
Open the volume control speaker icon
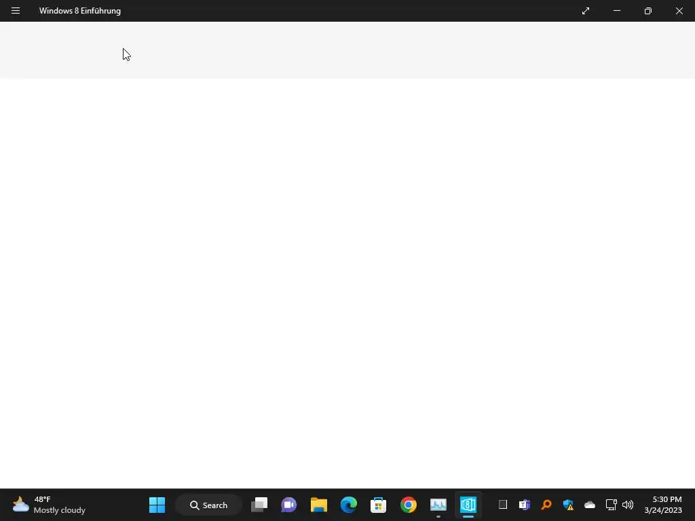pos(628,505)
